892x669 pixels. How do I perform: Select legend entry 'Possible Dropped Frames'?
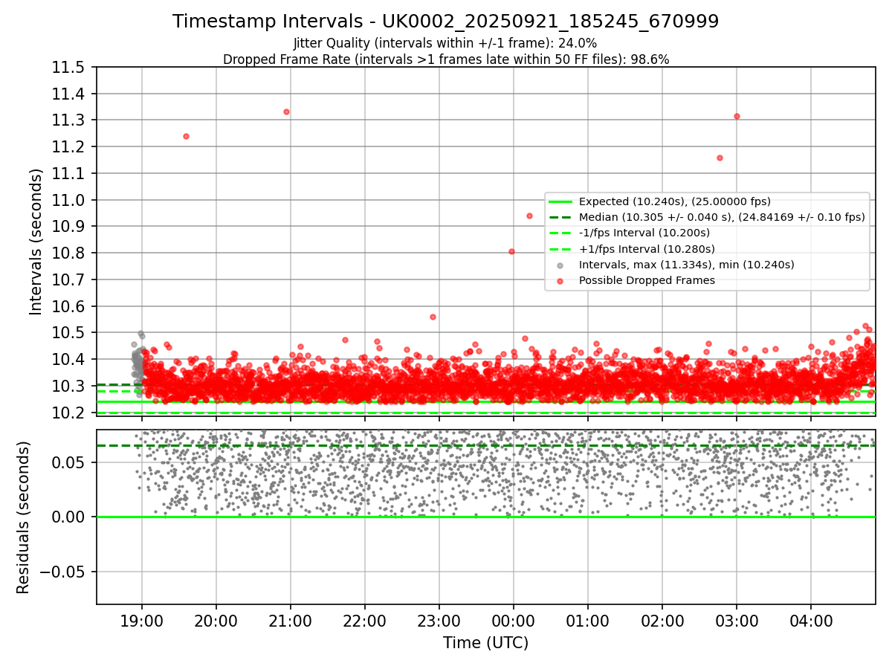point(647,280)
